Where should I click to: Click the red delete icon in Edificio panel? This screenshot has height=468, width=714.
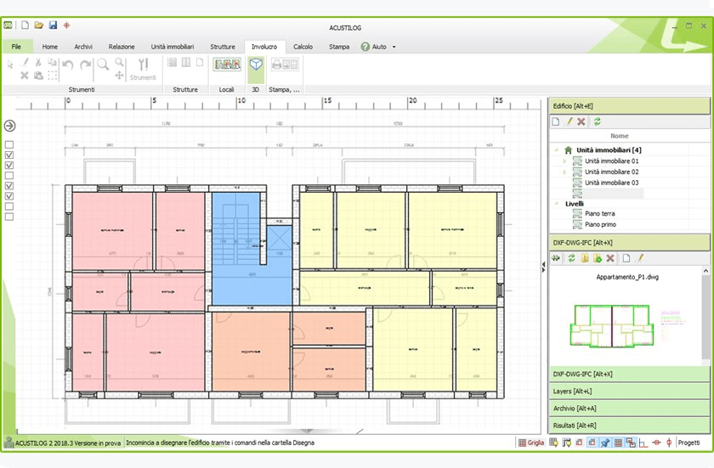(x=581, y=122)
